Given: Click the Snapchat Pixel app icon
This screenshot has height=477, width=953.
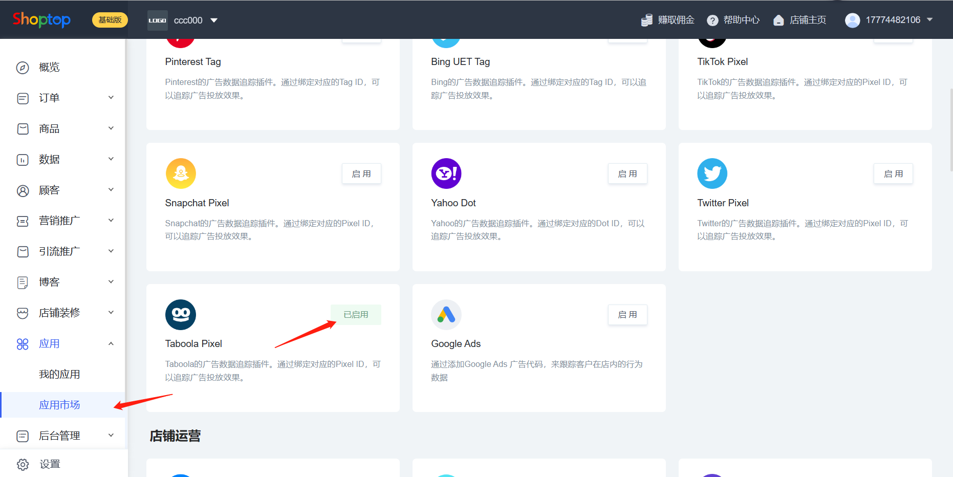Looking at the screenshot, I should (181, 174).
